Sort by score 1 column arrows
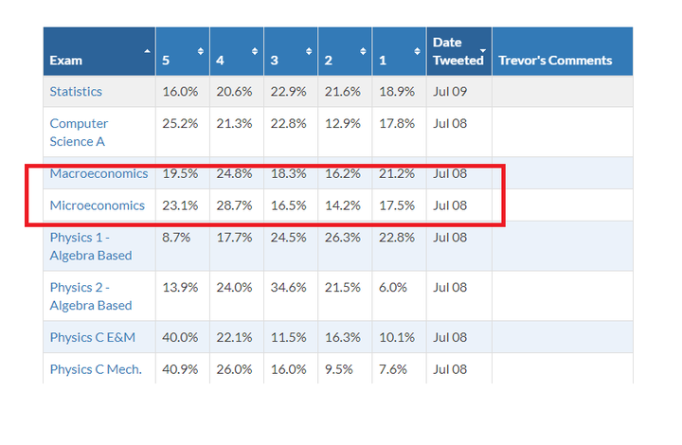 pos(416,50)
